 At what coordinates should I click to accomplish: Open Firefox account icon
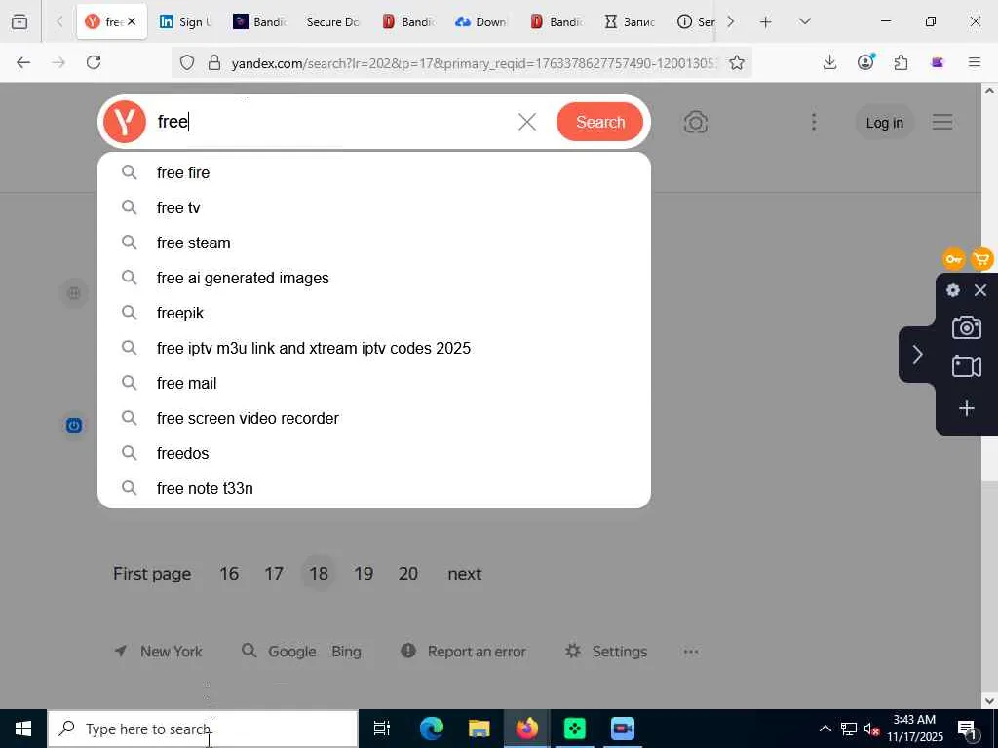865,62
